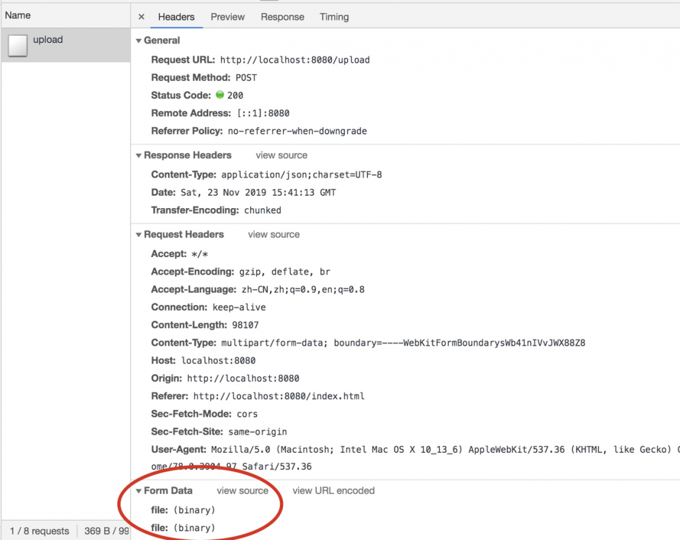Click the upload request file icon
This screenshot has width=680, height=540.
18,46
